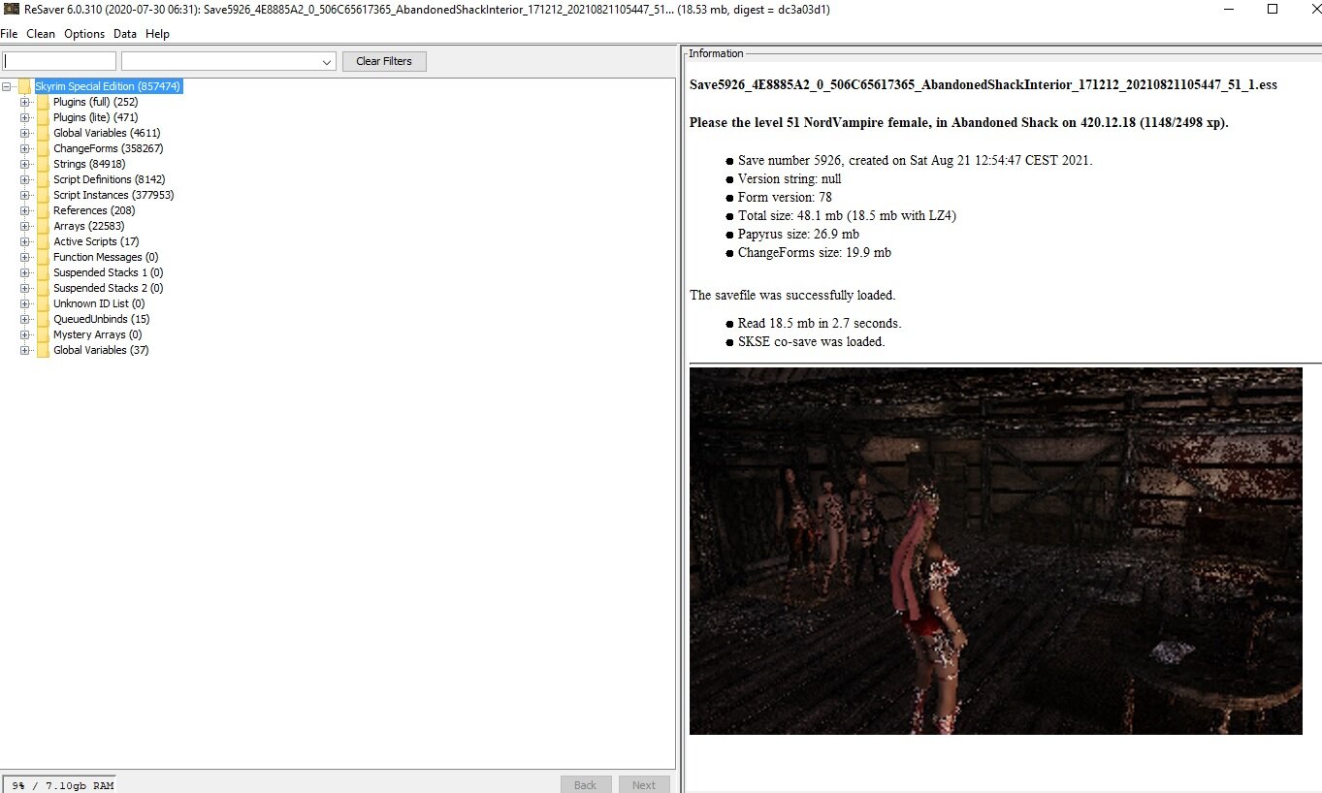Click the Script Definitions folder icon

click(x=44, y=179)
